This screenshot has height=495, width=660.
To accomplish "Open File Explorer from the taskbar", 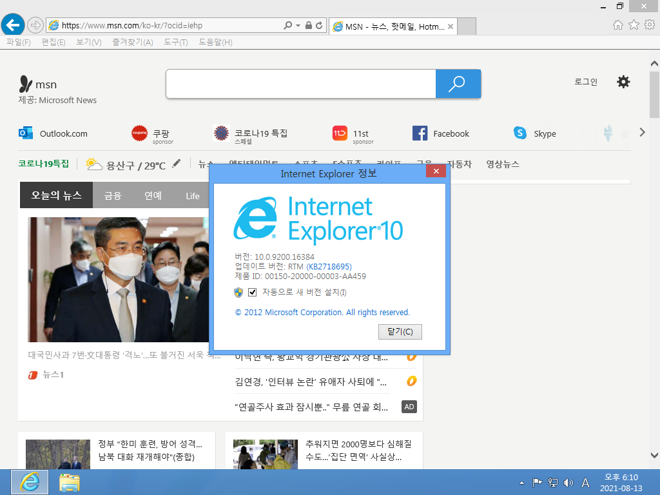I will click(x=70, y=482).
